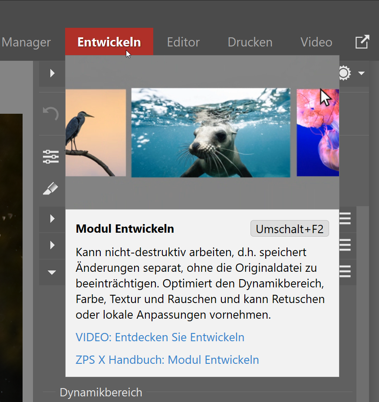Screen dimensions: 379x402
Task: Open the Video module tab
Action: pos(316,42)
